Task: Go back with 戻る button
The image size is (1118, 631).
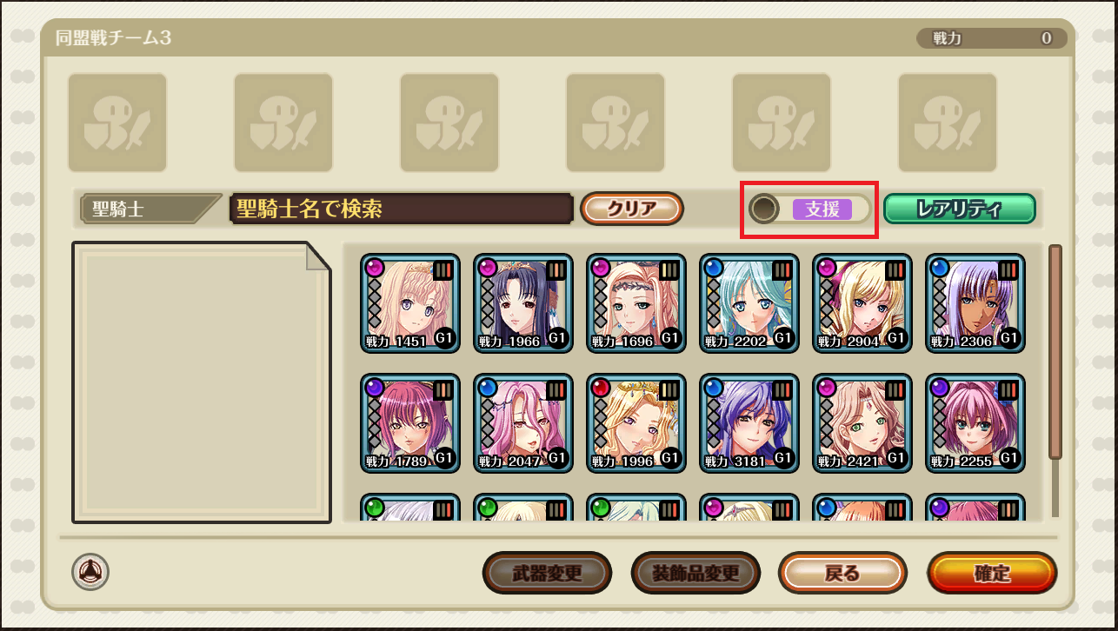Action: point(842,573)
